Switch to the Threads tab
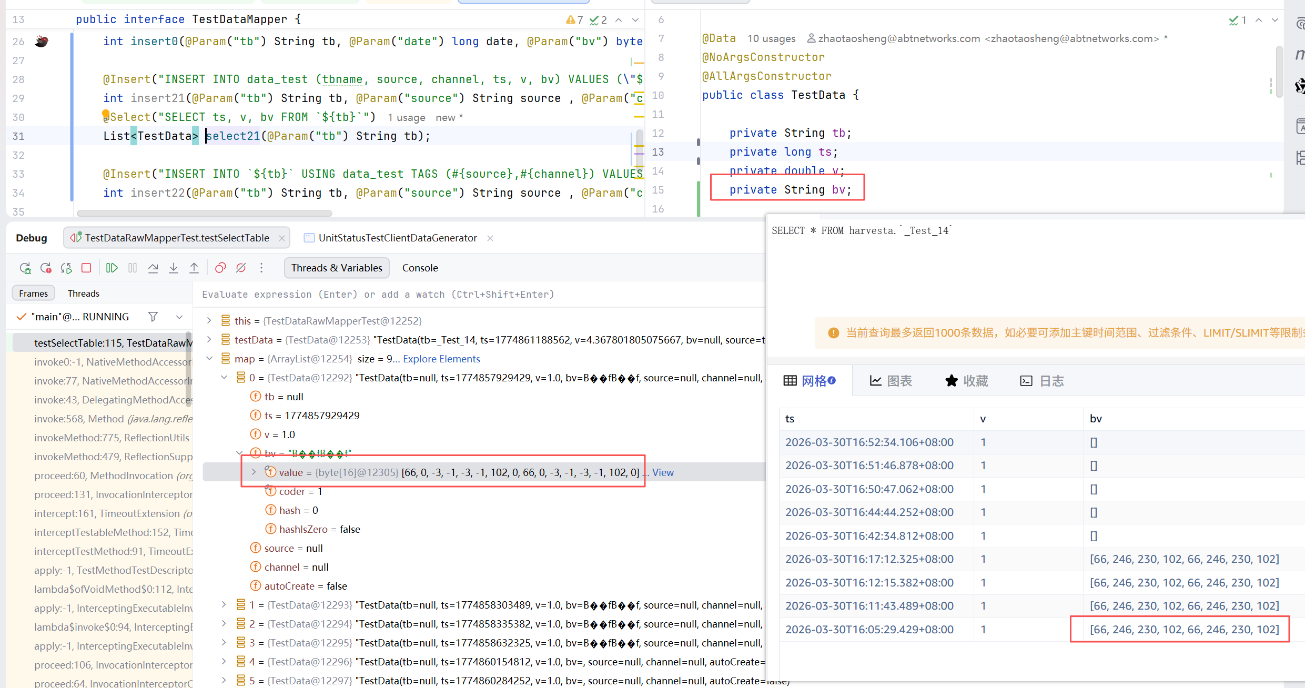 [83, 294]
